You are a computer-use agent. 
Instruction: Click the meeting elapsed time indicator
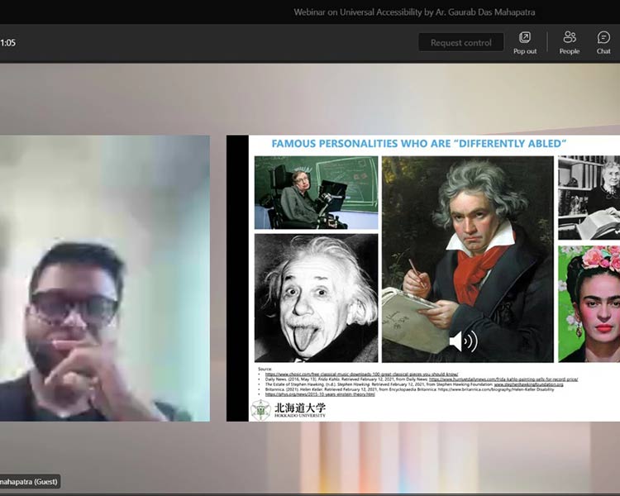(8, 42)
